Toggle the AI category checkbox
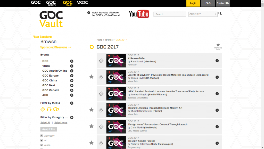The image size is (264, 149). [x=42, y=140]
